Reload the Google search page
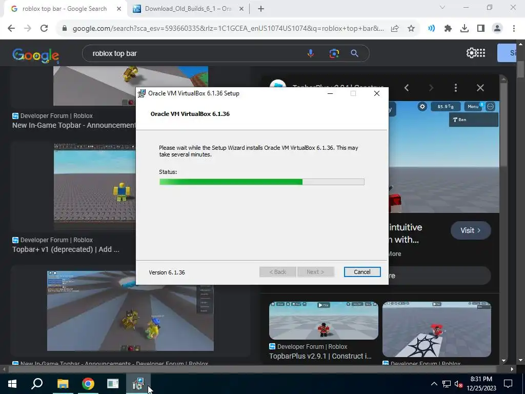Image resolution: width=525 pixels, height=394 pixels. click(x=44, y=29)
